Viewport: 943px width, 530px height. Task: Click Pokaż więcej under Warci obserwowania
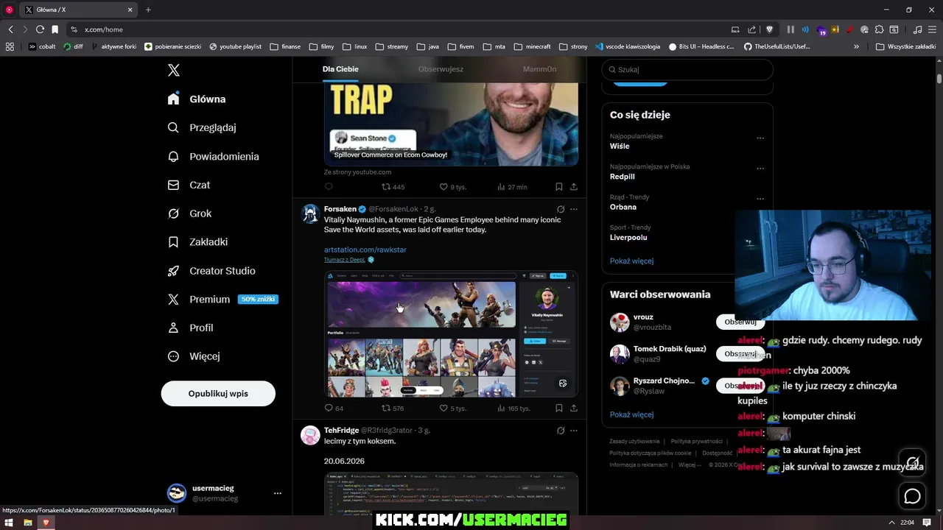(x=631, y=414)
